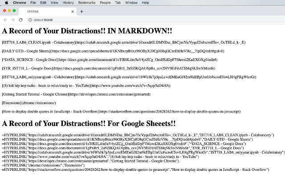Click the [Extensions](chrome://extensions/) markdown line
This screenshot has height=178, width=285.
pyautogui.click(x=29, y=103)
